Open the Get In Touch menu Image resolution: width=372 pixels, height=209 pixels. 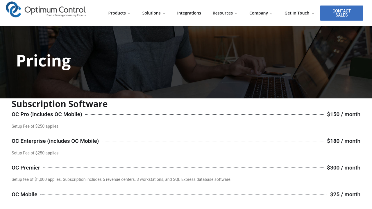click(297, 13)
